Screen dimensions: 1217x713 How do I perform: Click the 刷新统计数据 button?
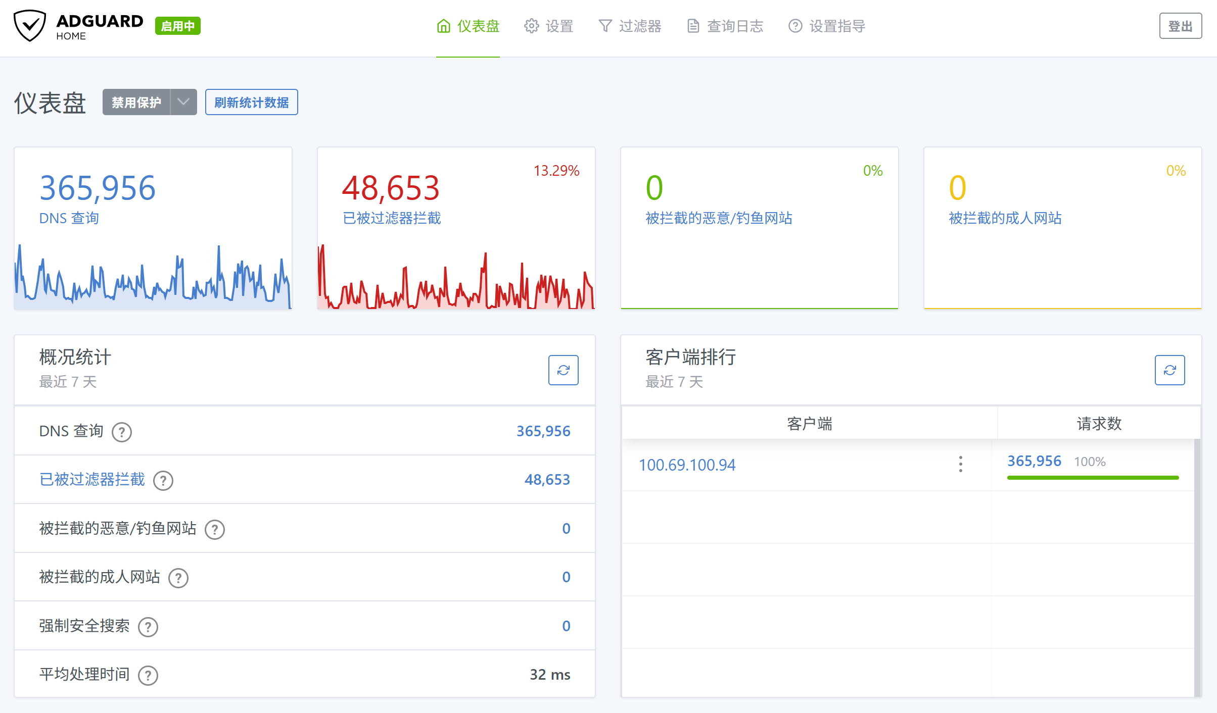[251, 101]
